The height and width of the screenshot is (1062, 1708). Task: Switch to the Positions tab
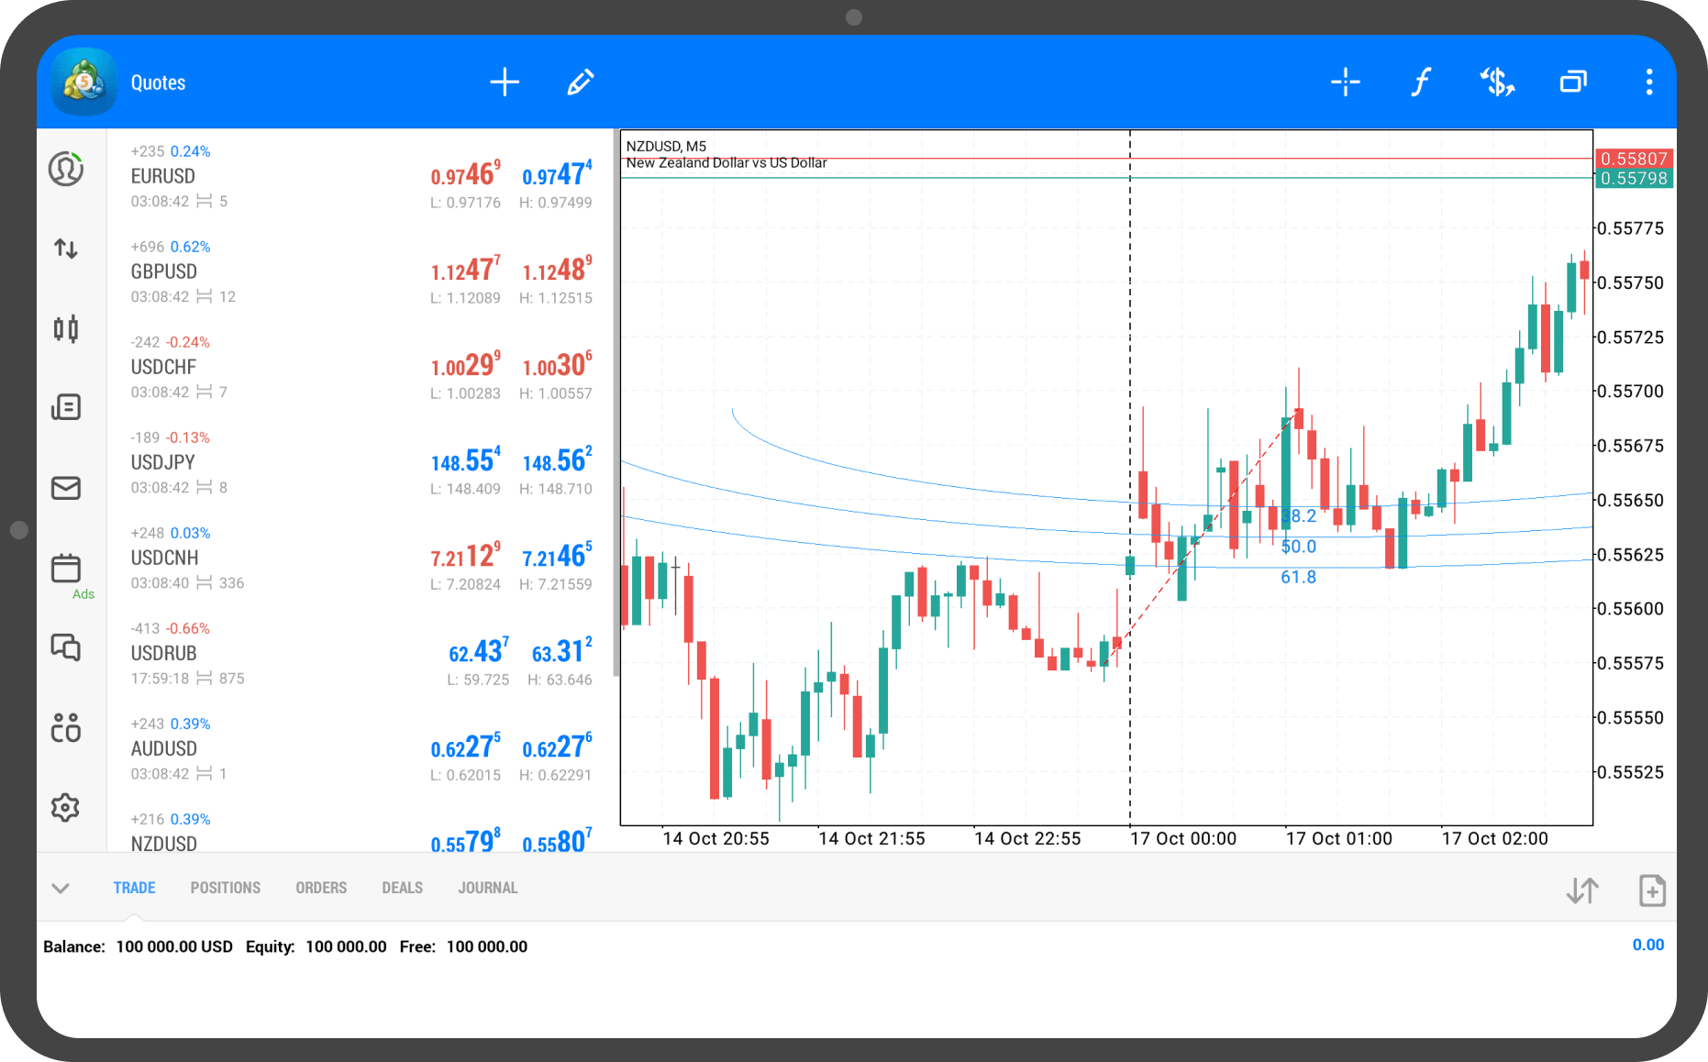pyautogui.click(x=225, y=888)
